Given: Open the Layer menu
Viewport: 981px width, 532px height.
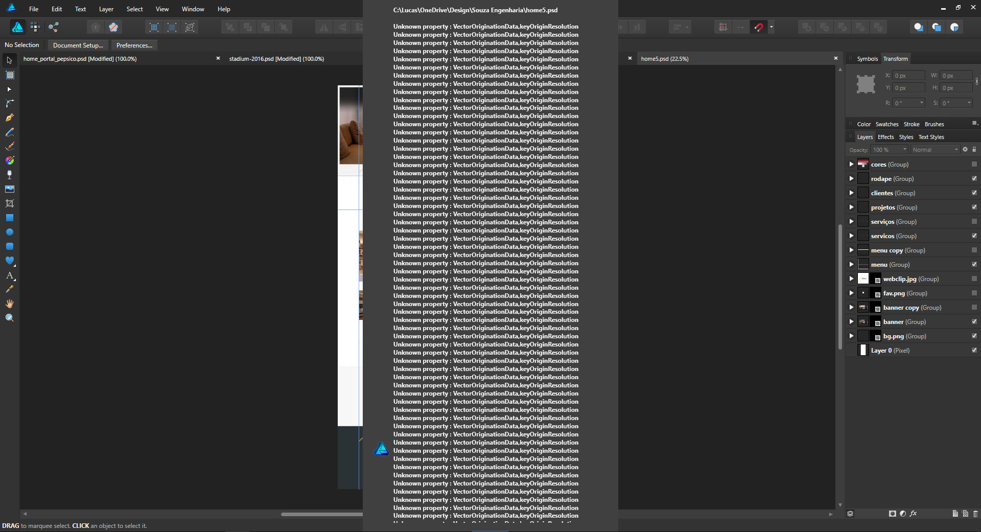Looking at the screenshot, I should point(106,9).
